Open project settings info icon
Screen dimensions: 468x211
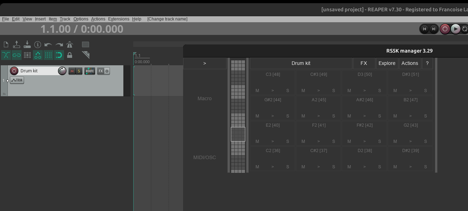coord(38,44)
